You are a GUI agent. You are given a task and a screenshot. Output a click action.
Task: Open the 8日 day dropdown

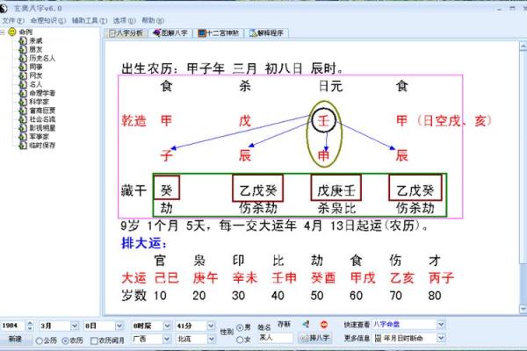tap(119, 326)
